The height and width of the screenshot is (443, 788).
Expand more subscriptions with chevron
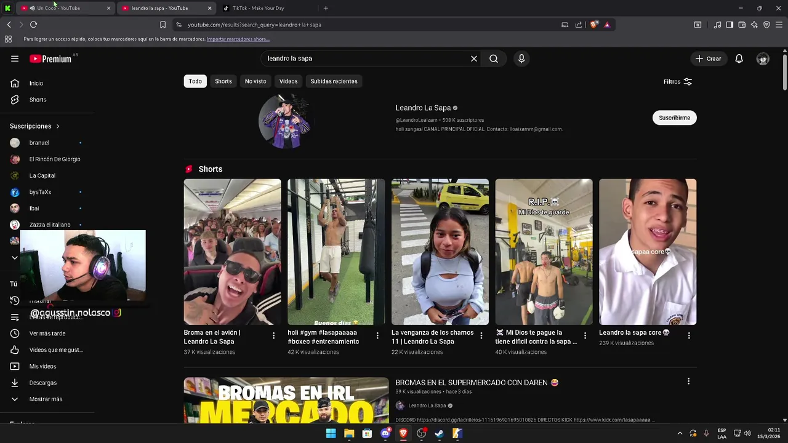(15, 258)
